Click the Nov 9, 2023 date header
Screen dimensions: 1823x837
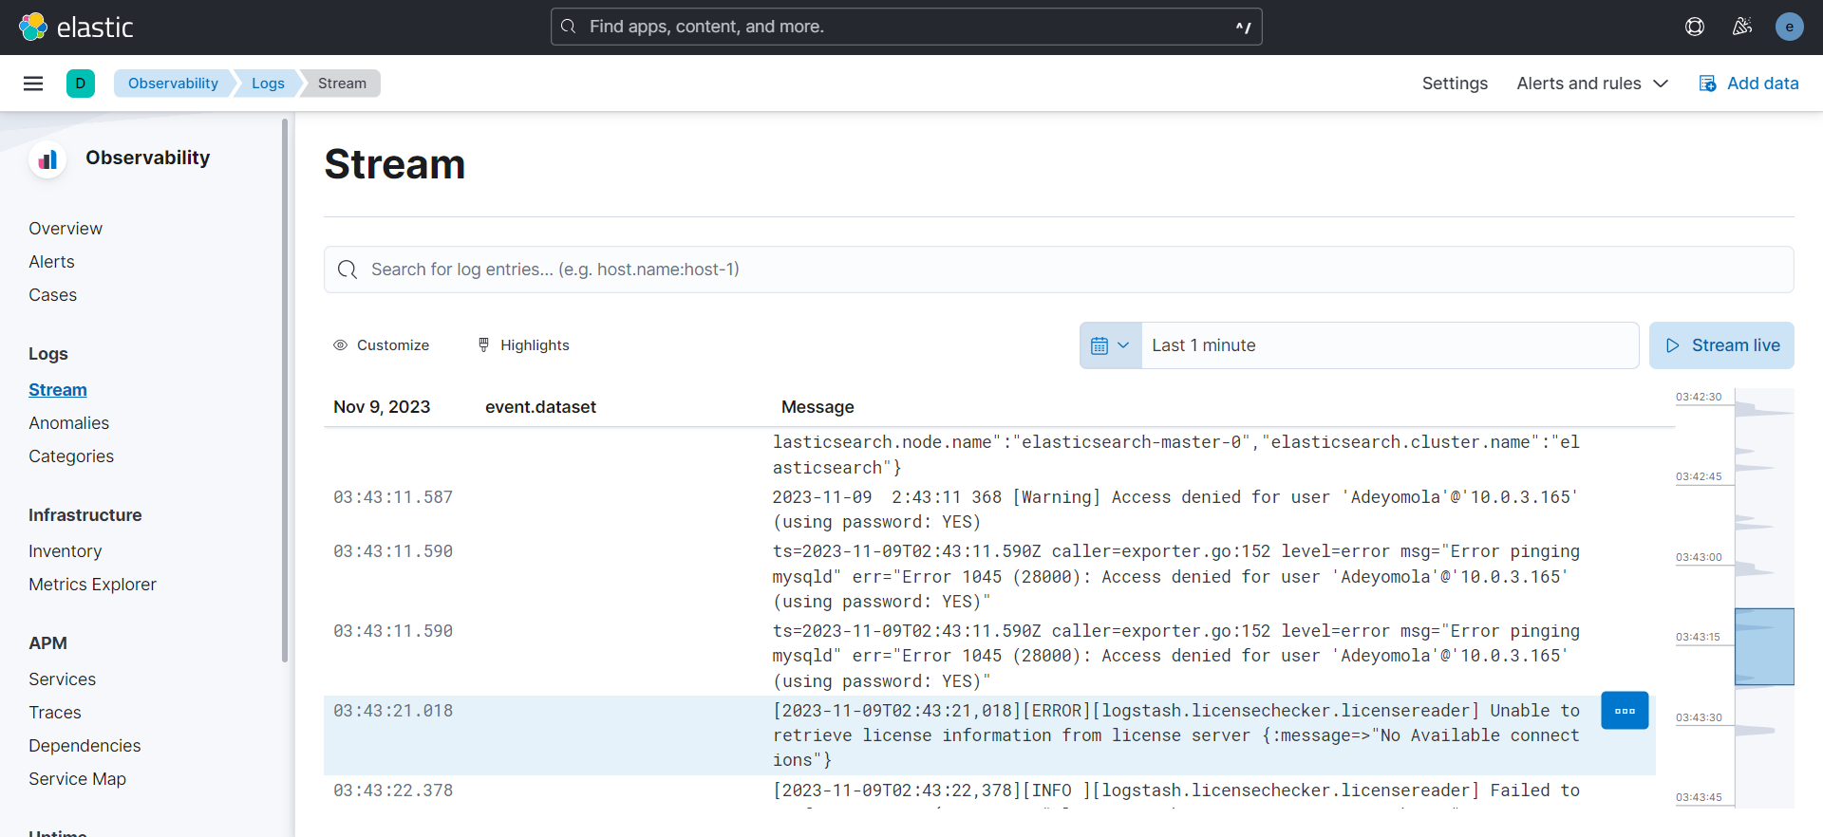[382, 407]
